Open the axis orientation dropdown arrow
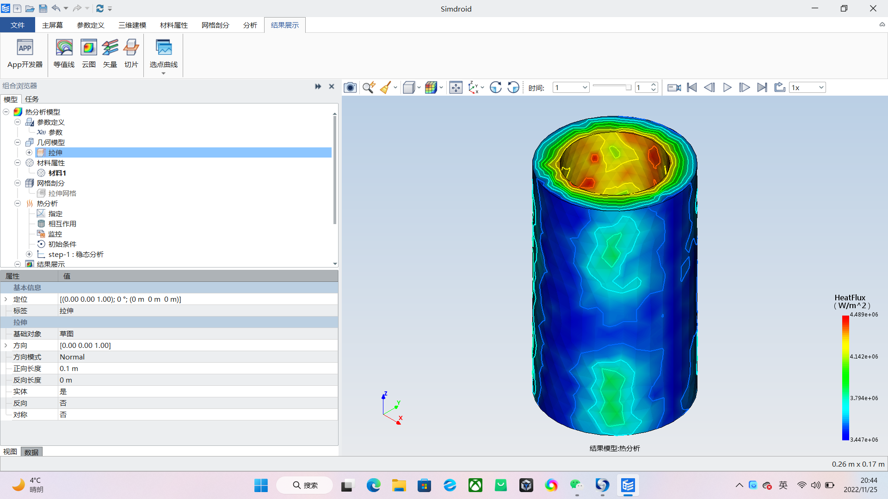The width and height of the screenshot is (888, 499). pos(482,87)
